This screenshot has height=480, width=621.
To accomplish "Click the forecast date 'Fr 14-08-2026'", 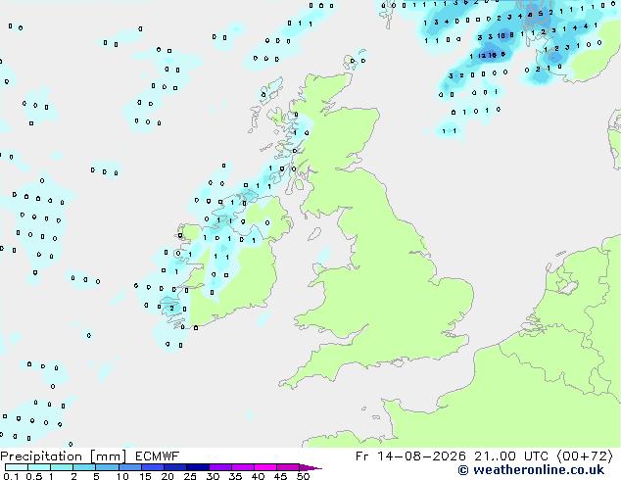I will (x=410, y=456).
